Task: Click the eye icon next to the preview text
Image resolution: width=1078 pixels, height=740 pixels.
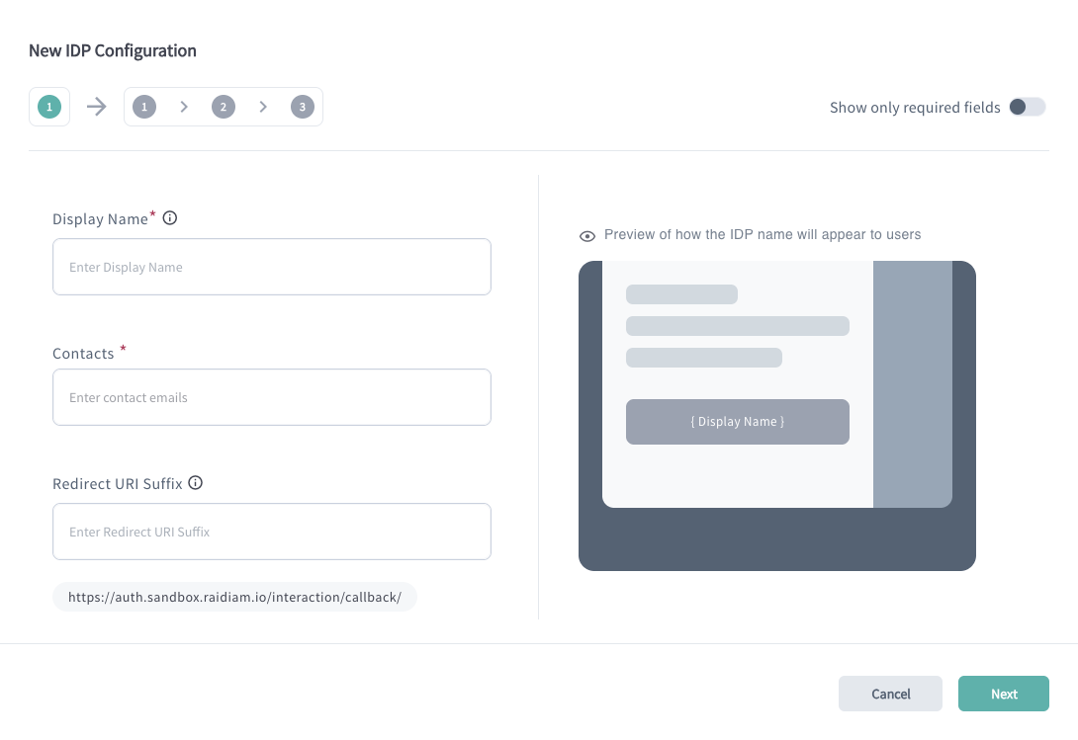Action: pos(587,235)
